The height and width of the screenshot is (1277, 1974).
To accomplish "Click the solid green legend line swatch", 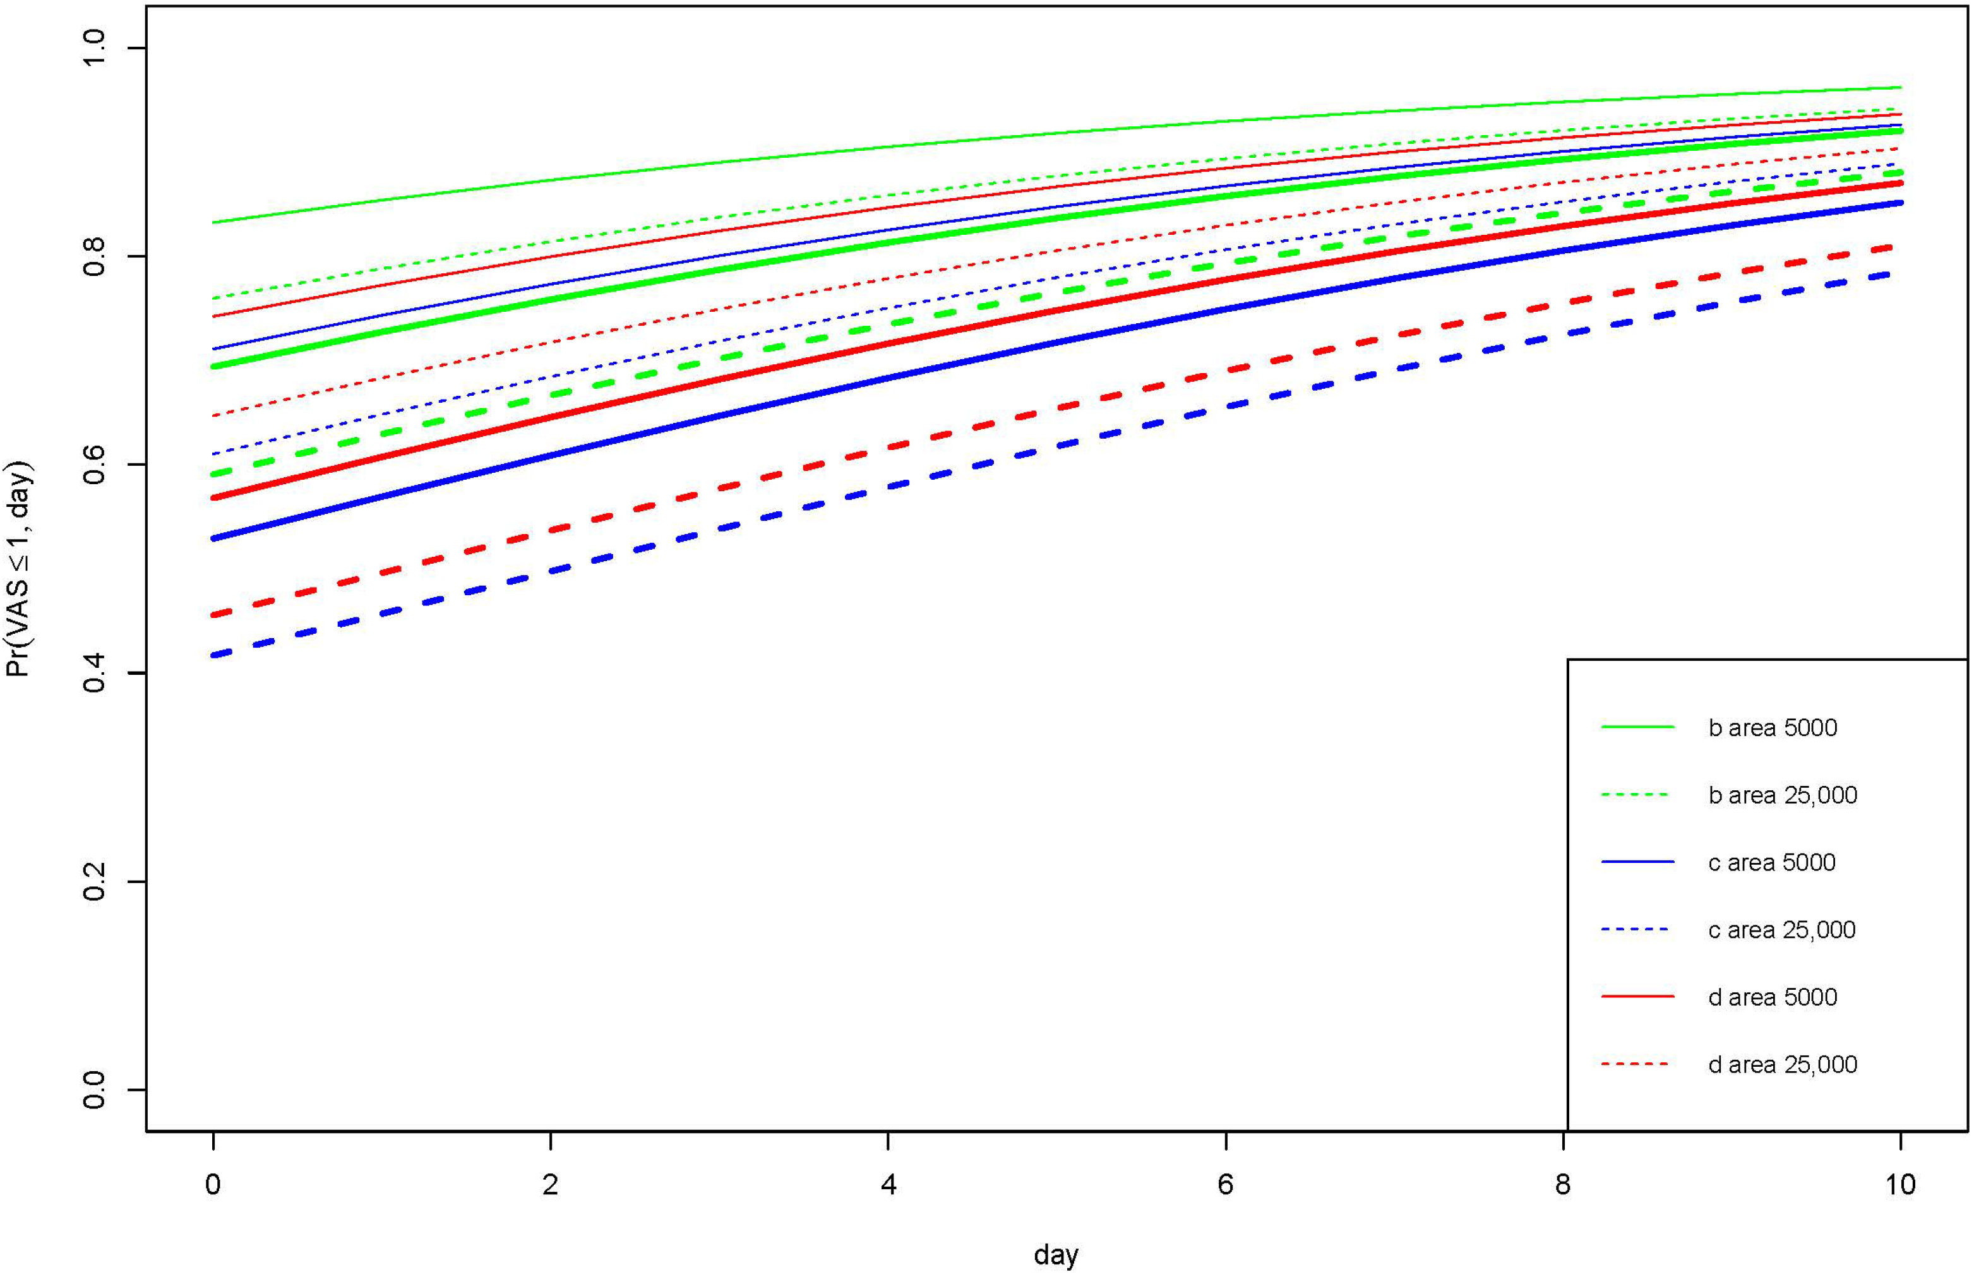I will pyautogui.click(x=1637, y=727).
